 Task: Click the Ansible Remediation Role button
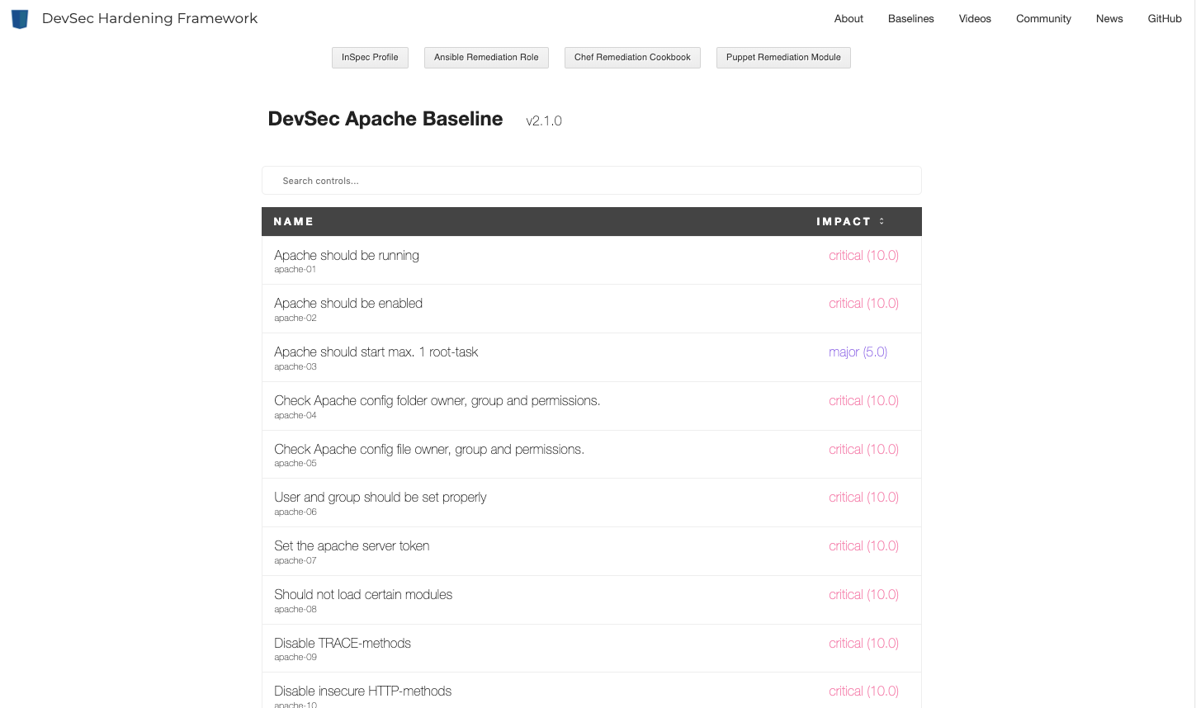click(x=486, y=58)
